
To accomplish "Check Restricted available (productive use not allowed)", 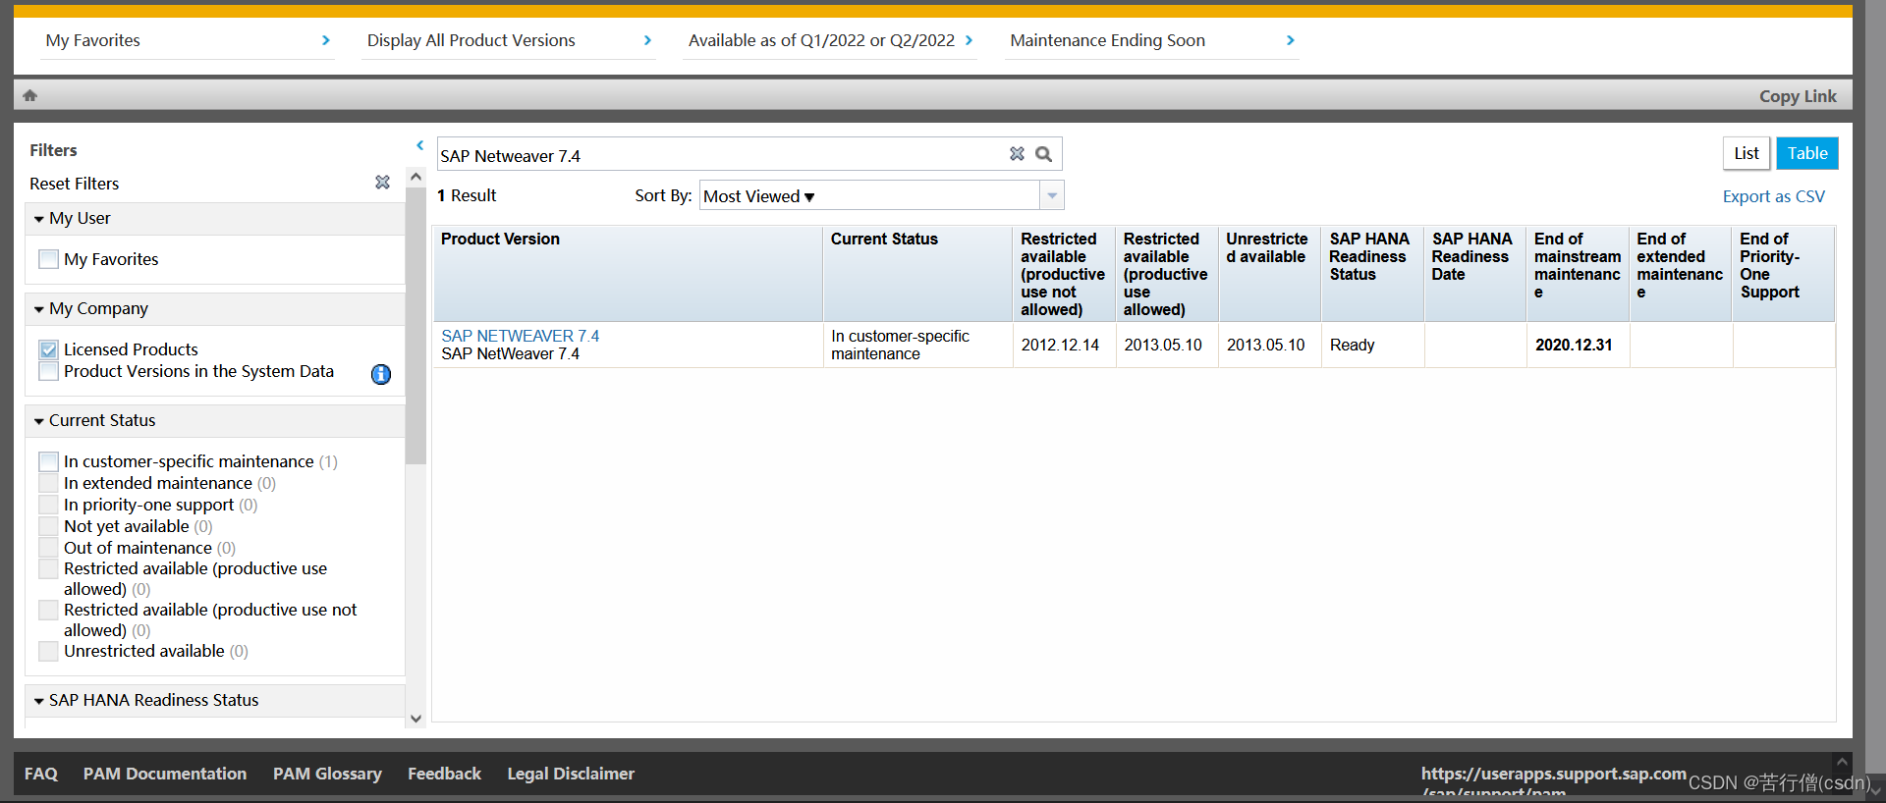I will (48, 610).
